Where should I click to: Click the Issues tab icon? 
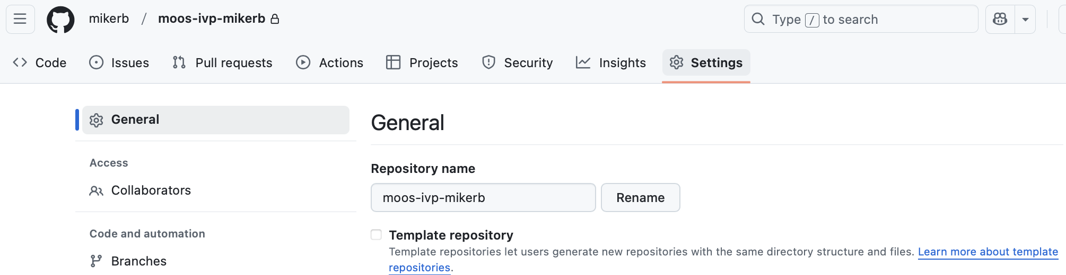coord(96,62)
